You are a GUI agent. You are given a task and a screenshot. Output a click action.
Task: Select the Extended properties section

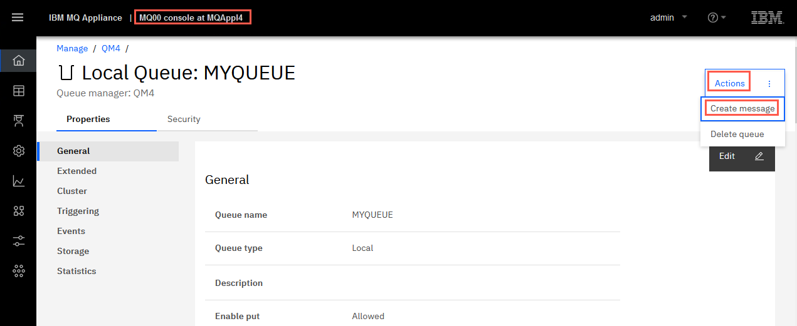[x=108, y=171]
